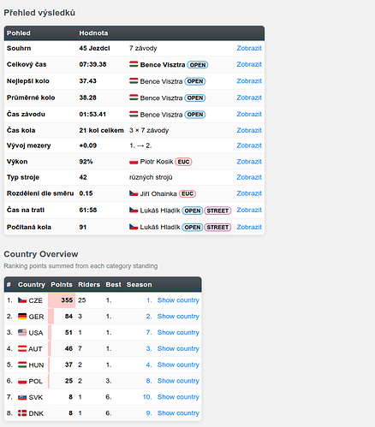Click the USA flag icon in country table

pyautogui.click(x=22, y=332)
